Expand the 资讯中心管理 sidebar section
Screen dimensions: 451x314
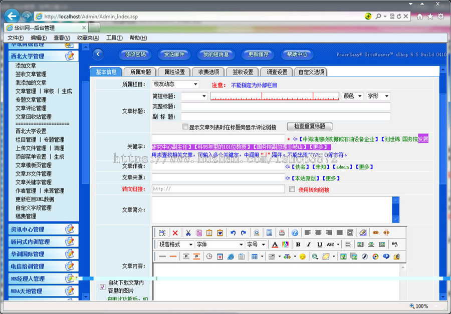(43, 229)
